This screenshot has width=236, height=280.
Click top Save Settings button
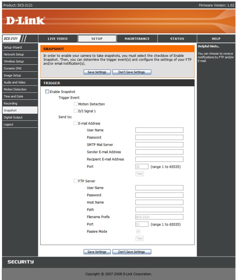[97, 72]
